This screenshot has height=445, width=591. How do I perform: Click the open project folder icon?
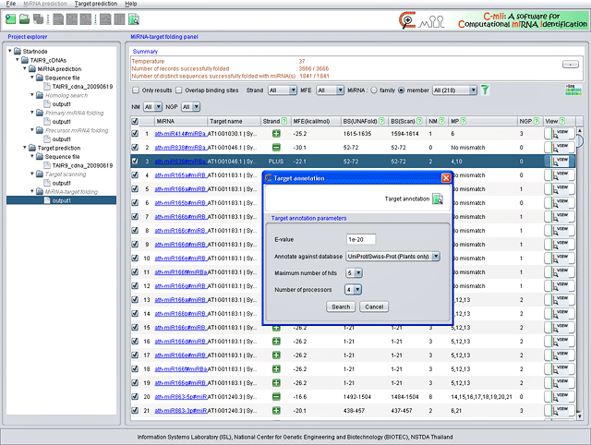coord(25,18)
